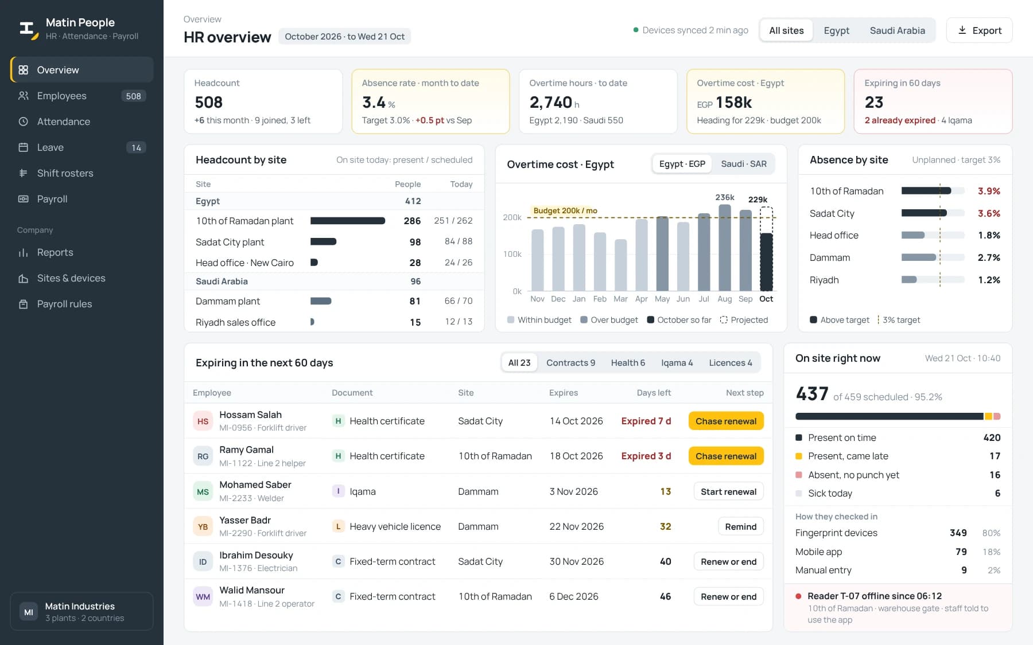The image size is (1033, 645).
Task: Click the Reports bar chart icon
Action: click(24, 252)
